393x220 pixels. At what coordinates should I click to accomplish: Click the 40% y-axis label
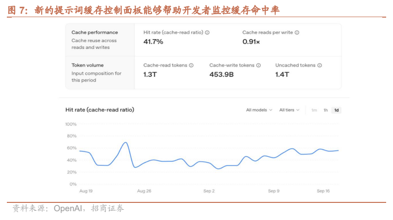pyautogui.click(x=72, y=160)
